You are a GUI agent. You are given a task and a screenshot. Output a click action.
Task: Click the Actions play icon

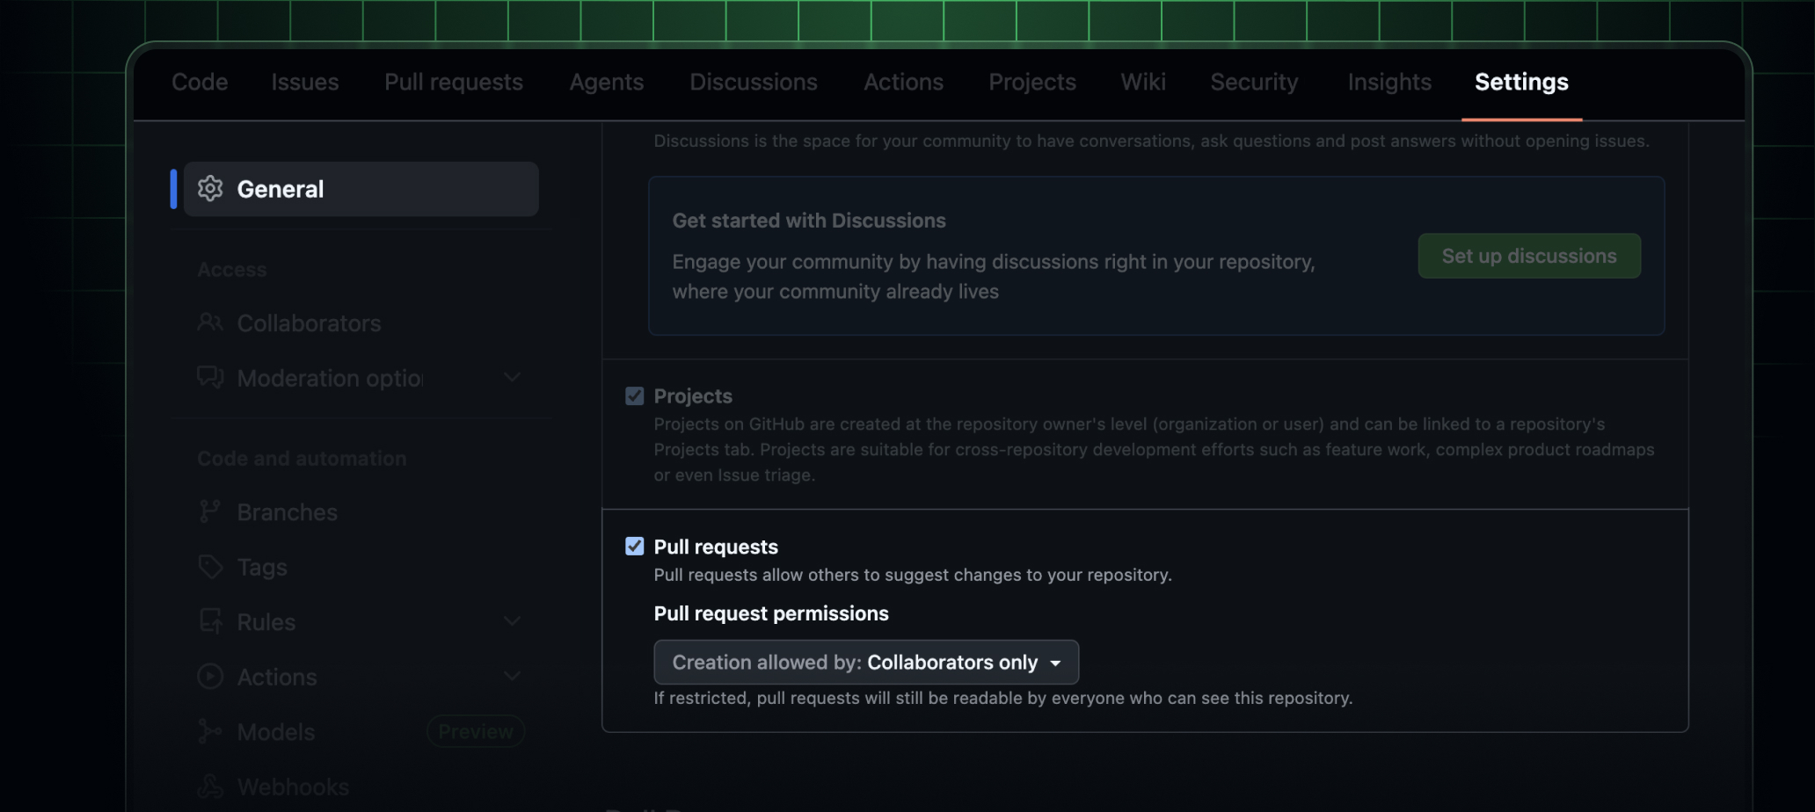pyautogui.click(x=210, y=677)
